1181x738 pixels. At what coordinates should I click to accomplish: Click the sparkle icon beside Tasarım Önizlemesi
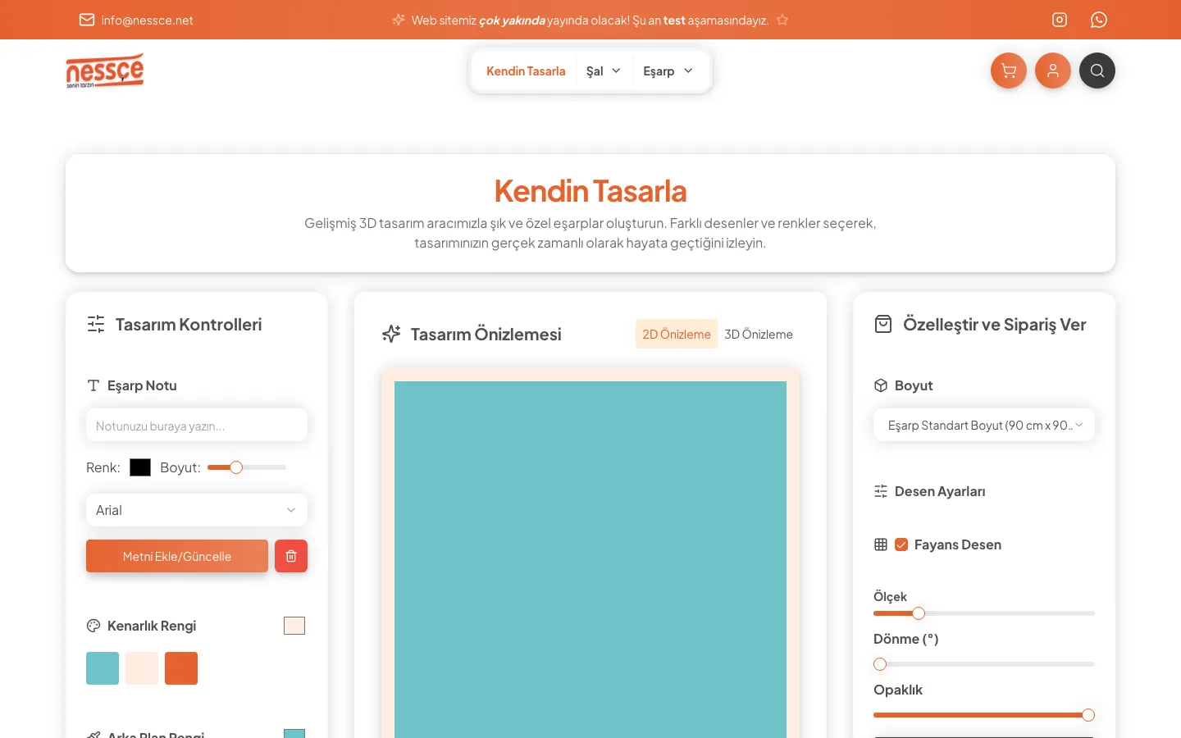point(391,334)
